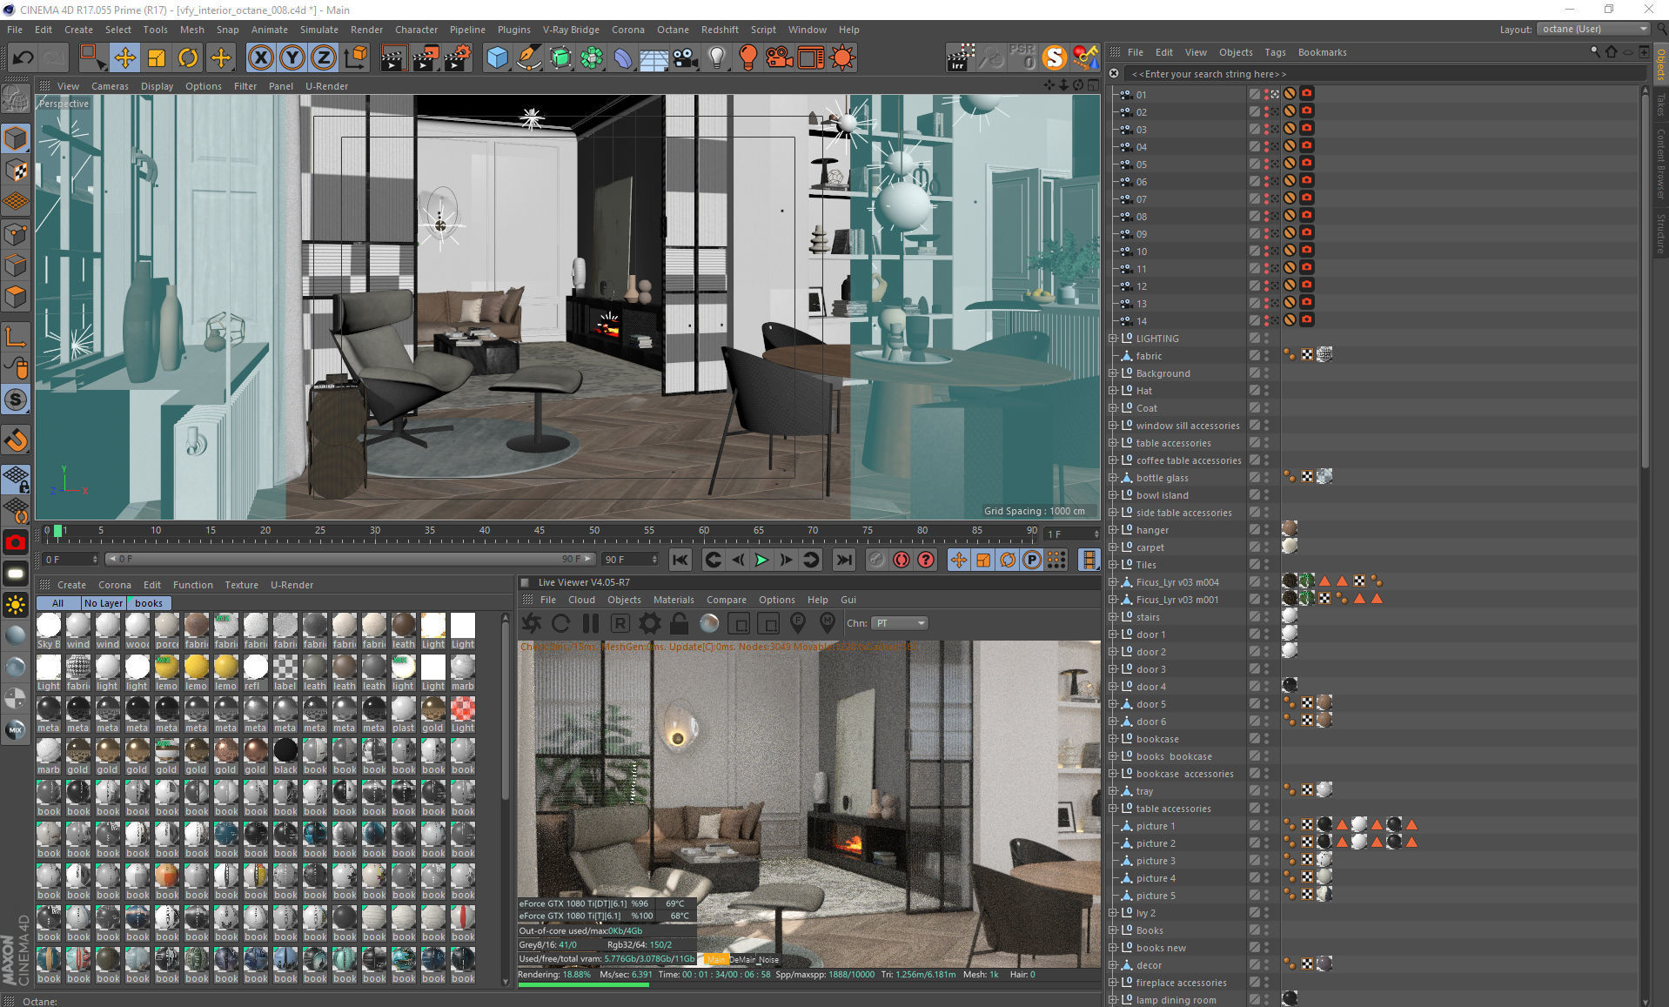This screenshot has height=1007, width=1669.
Task: Go to end of timeline
Action: tap(844, 560)
